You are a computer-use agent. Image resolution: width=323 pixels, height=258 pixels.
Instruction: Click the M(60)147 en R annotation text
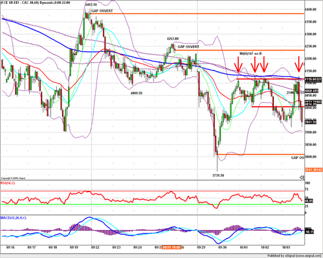[251, 54]
